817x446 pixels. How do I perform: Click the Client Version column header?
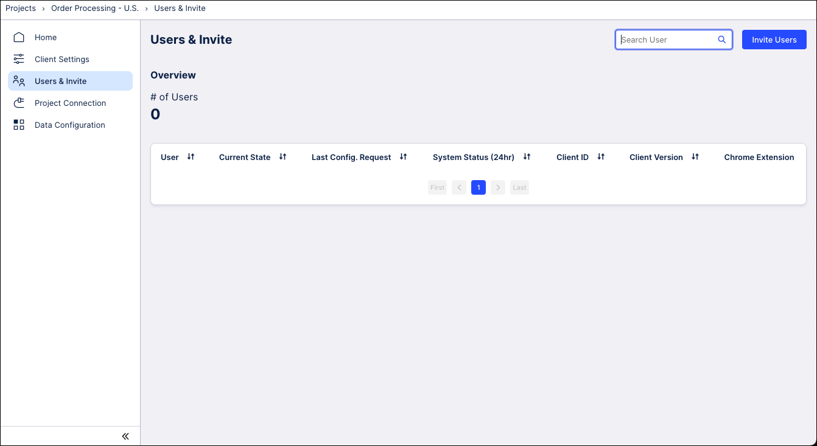(656, 157)
